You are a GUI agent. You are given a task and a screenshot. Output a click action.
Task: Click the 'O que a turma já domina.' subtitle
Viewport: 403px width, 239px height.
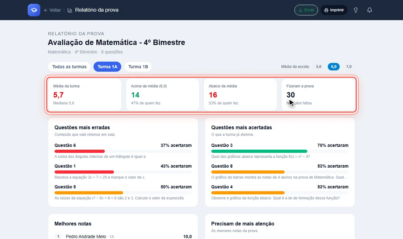point(232,135)
